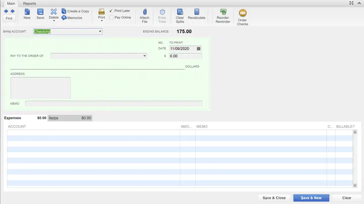Open the Bank Account dropdown

(x=100, y=31)
